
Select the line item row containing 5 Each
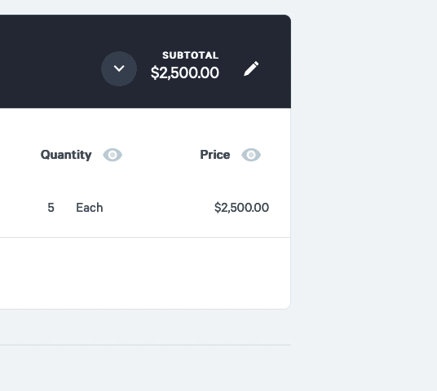(145, 208)
